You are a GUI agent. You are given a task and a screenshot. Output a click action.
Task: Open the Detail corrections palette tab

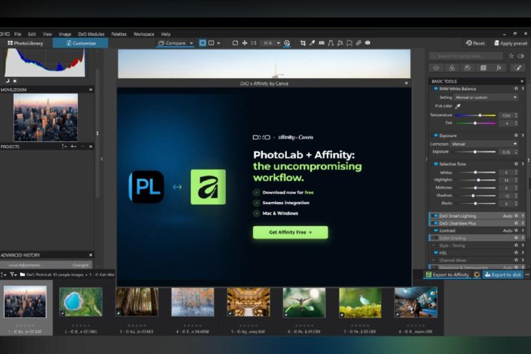point(467,68)
